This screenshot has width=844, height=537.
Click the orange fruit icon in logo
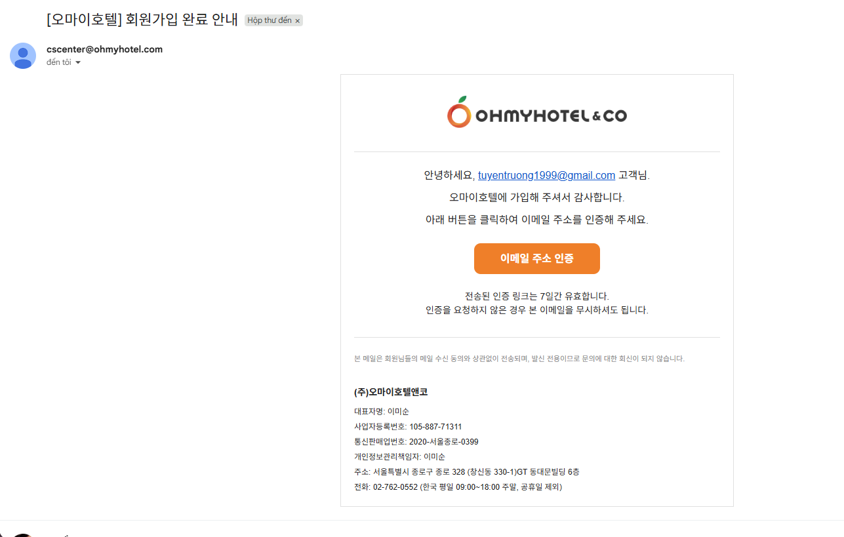(x=459, y=113)
